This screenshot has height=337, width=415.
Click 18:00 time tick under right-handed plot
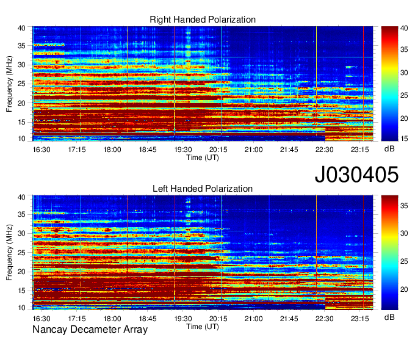click(x=112, y=150)
